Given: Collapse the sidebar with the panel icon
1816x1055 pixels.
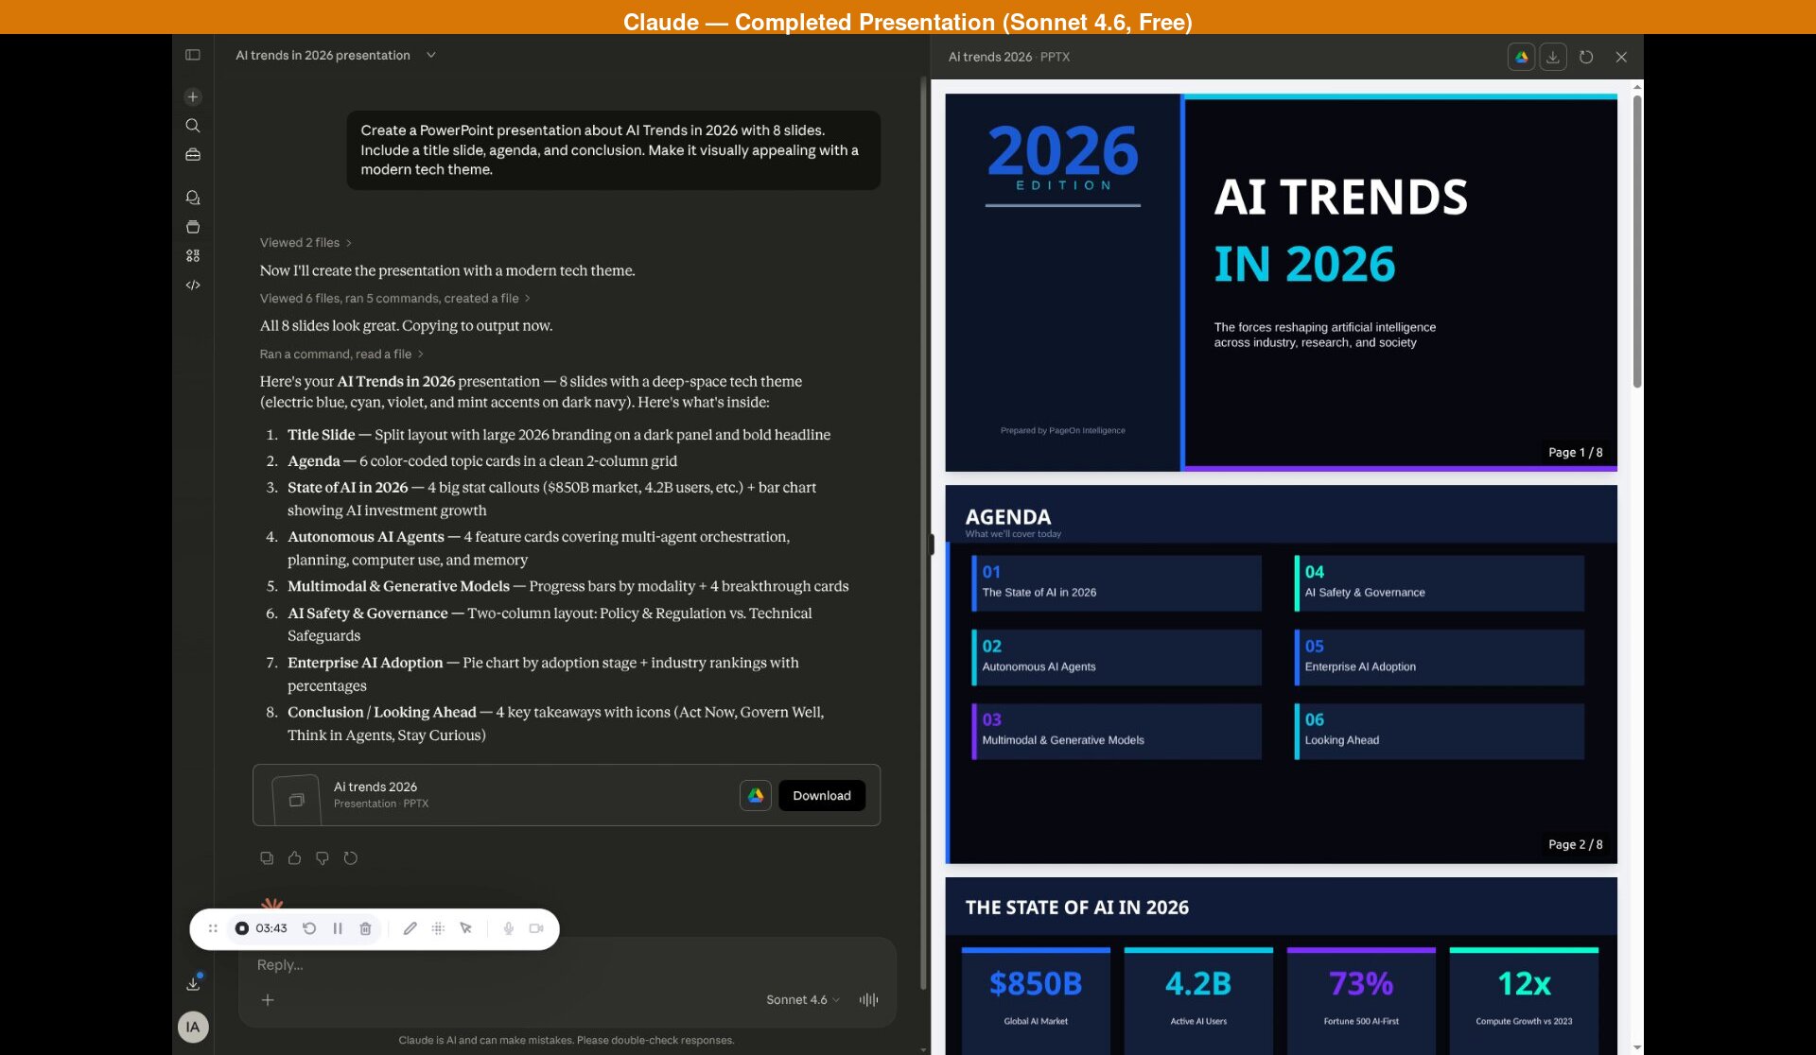Looking at the screenshot, I should [193, 55].
